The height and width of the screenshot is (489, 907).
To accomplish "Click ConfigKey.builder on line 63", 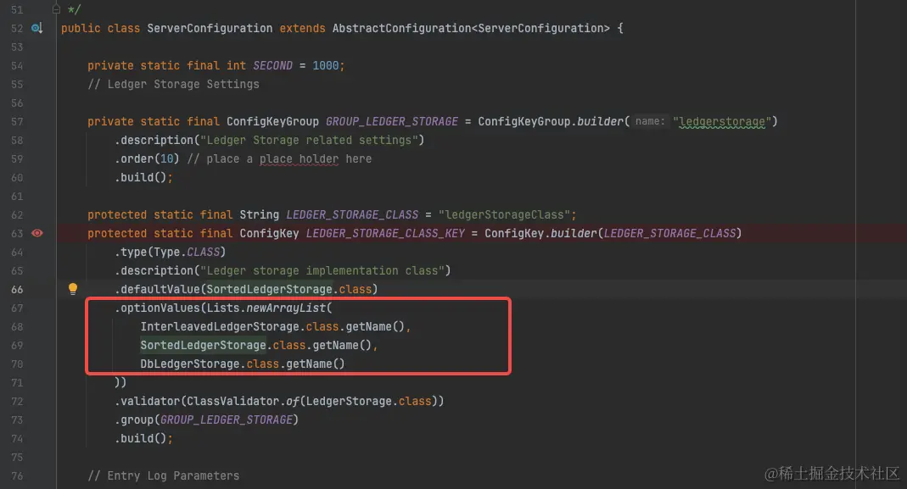I will click(540, 233).
